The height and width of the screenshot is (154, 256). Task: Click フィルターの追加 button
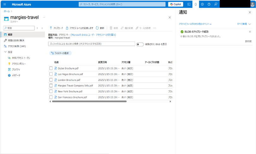click(60, 53)
